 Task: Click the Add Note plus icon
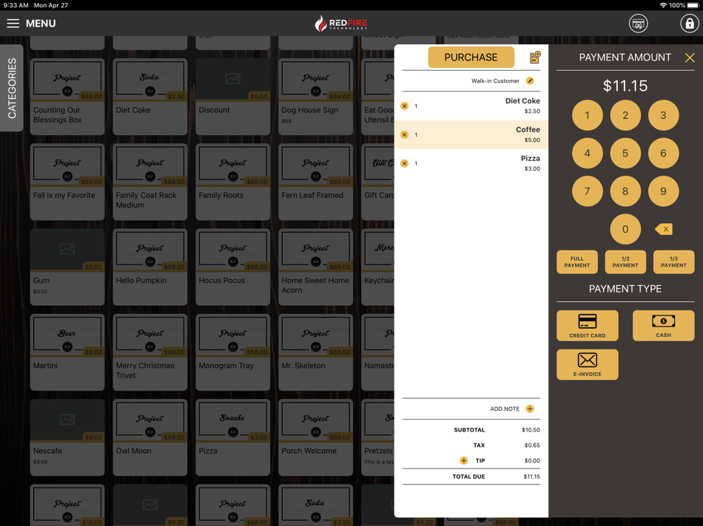[530, 409]
